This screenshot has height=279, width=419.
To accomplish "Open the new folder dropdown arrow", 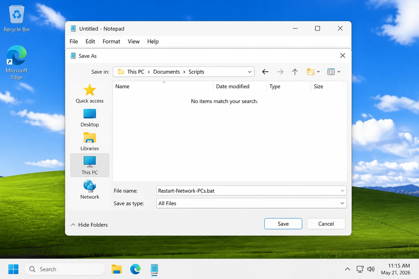I will point(318,72).
